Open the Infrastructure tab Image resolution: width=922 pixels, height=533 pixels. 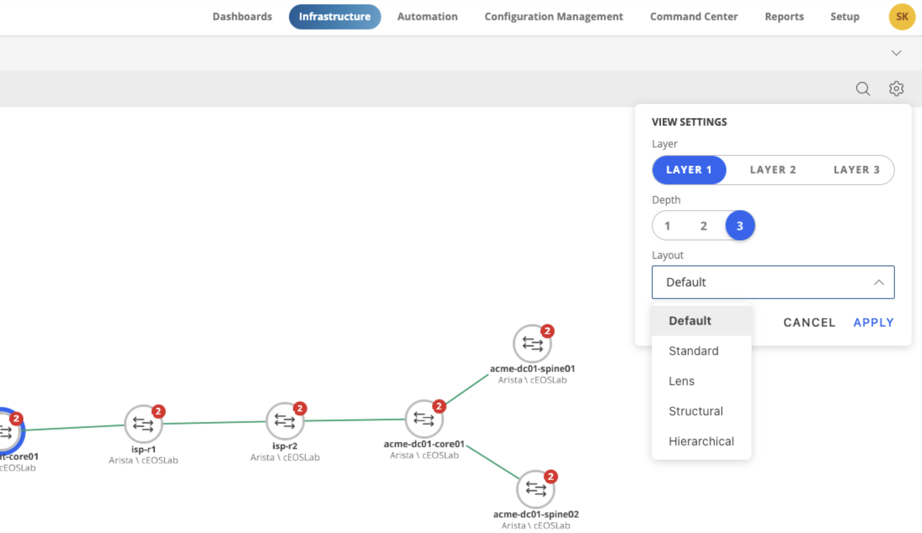click(334, 17)
